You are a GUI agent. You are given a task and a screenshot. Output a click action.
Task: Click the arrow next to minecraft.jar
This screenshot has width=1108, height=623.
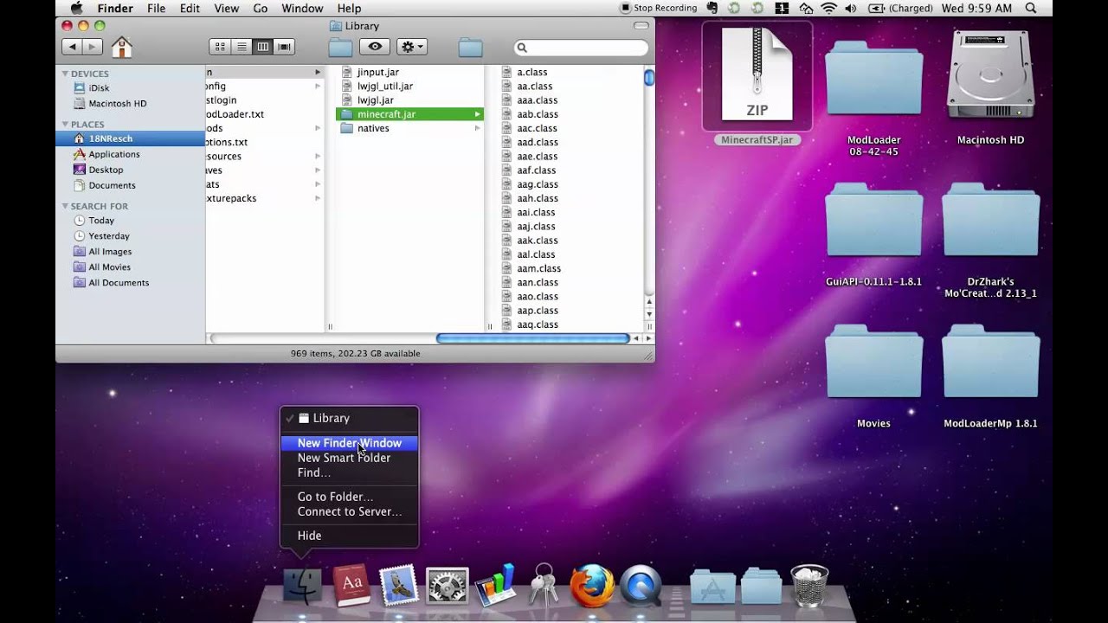click(477, 114)
